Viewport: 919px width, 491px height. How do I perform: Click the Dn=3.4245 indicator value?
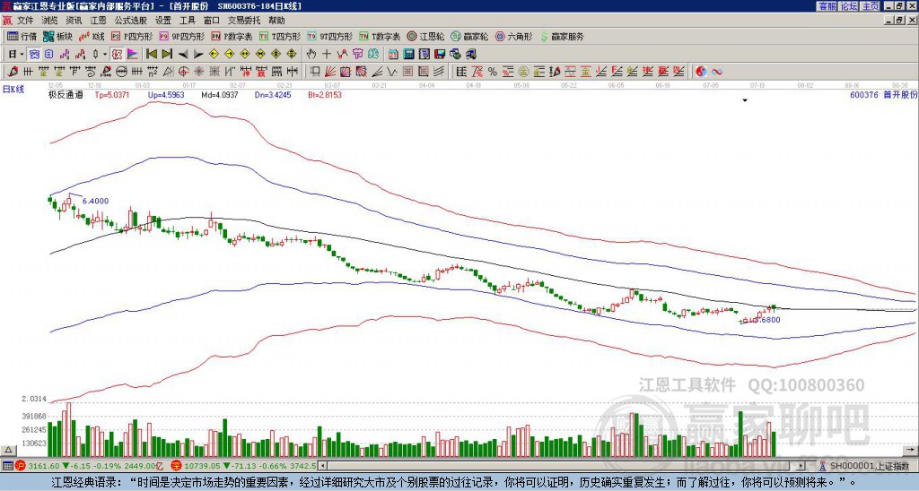click(x=272, y=94)
